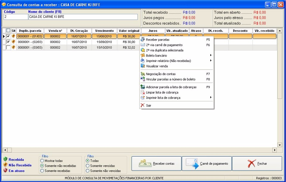Select 2ª via duplicata selecionada menu entry
This screenshot has height=182, width=286.
click(x=177, y=50)
